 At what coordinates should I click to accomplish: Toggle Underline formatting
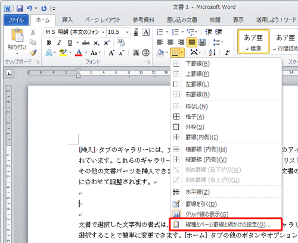pyautogui.click(x=70, y=43)
